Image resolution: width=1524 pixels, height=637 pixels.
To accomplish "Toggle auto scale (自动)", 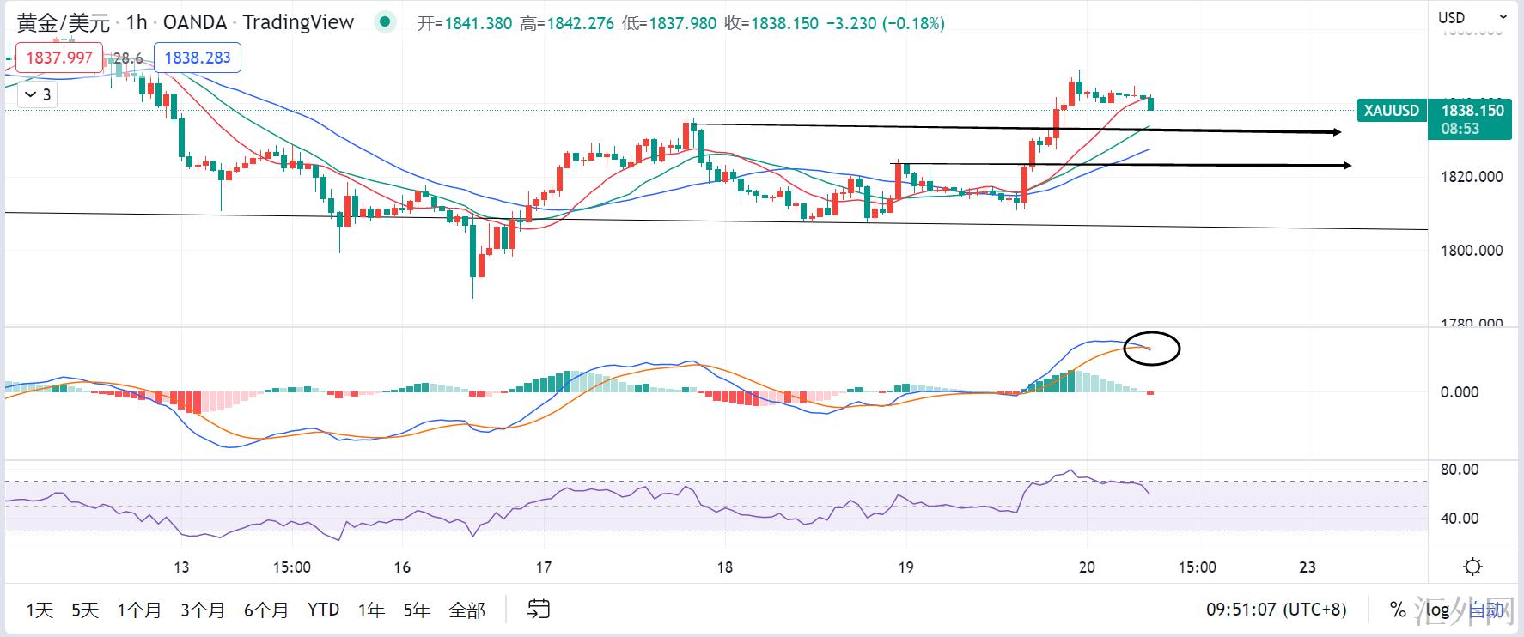I will point(1486,610).
